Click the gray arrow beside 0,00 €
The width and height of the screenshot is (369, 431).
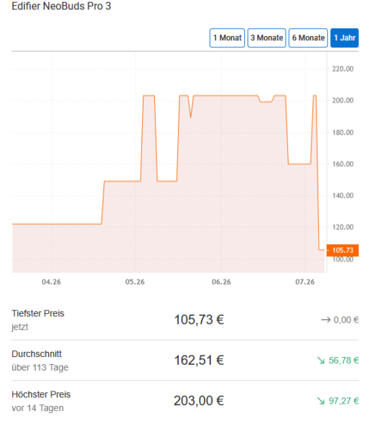click(x=326, y=320)
